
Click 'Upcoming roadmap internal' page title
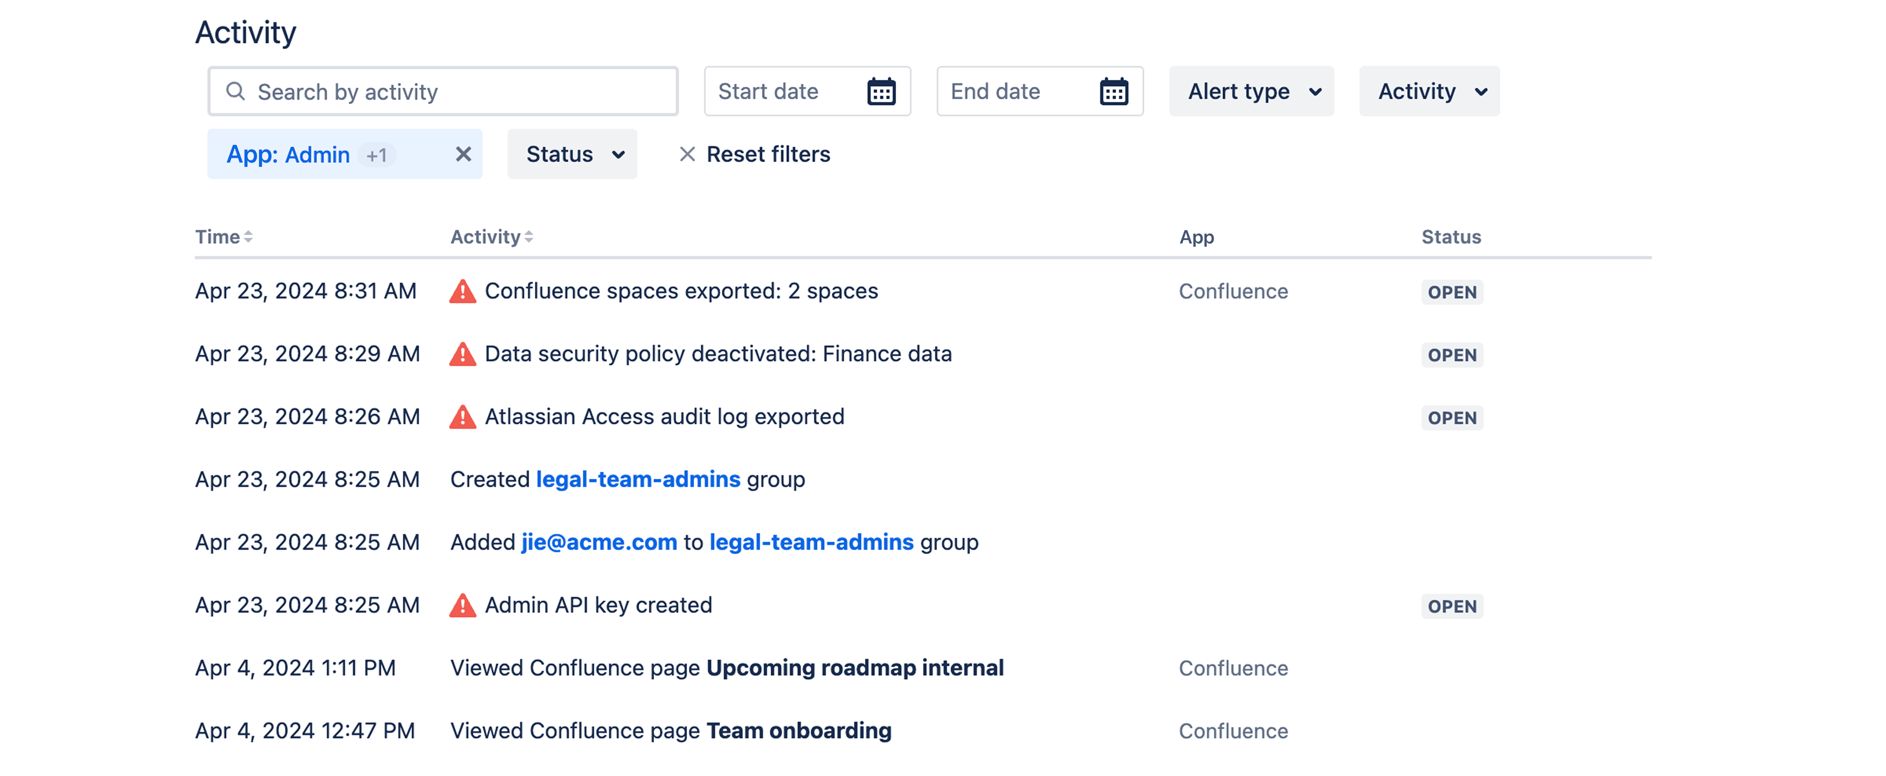855,668
